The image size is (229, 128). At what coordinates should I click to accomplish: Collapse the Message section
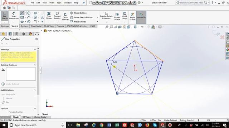tap(35, 49)
